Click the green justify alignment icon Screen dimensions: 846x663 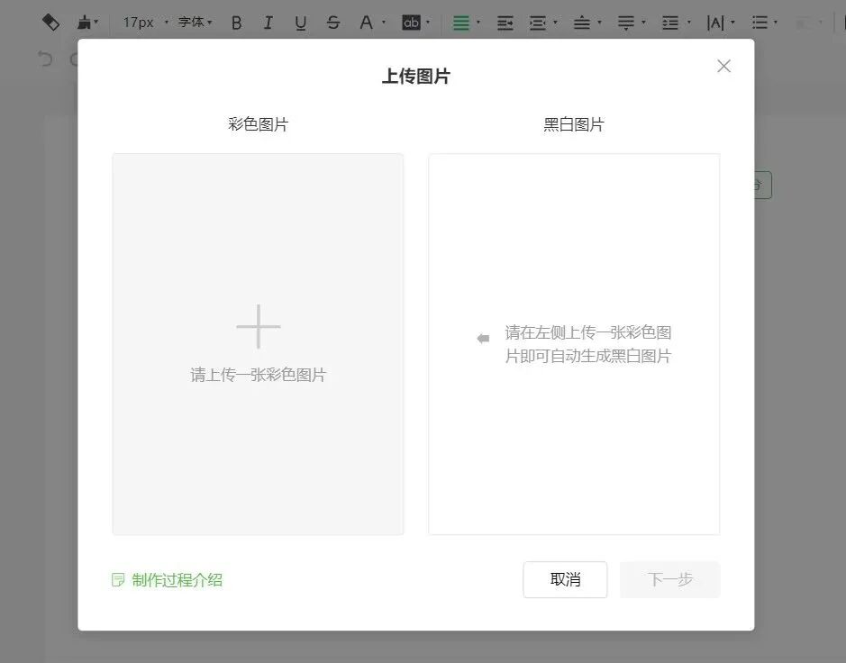[460, 23]
